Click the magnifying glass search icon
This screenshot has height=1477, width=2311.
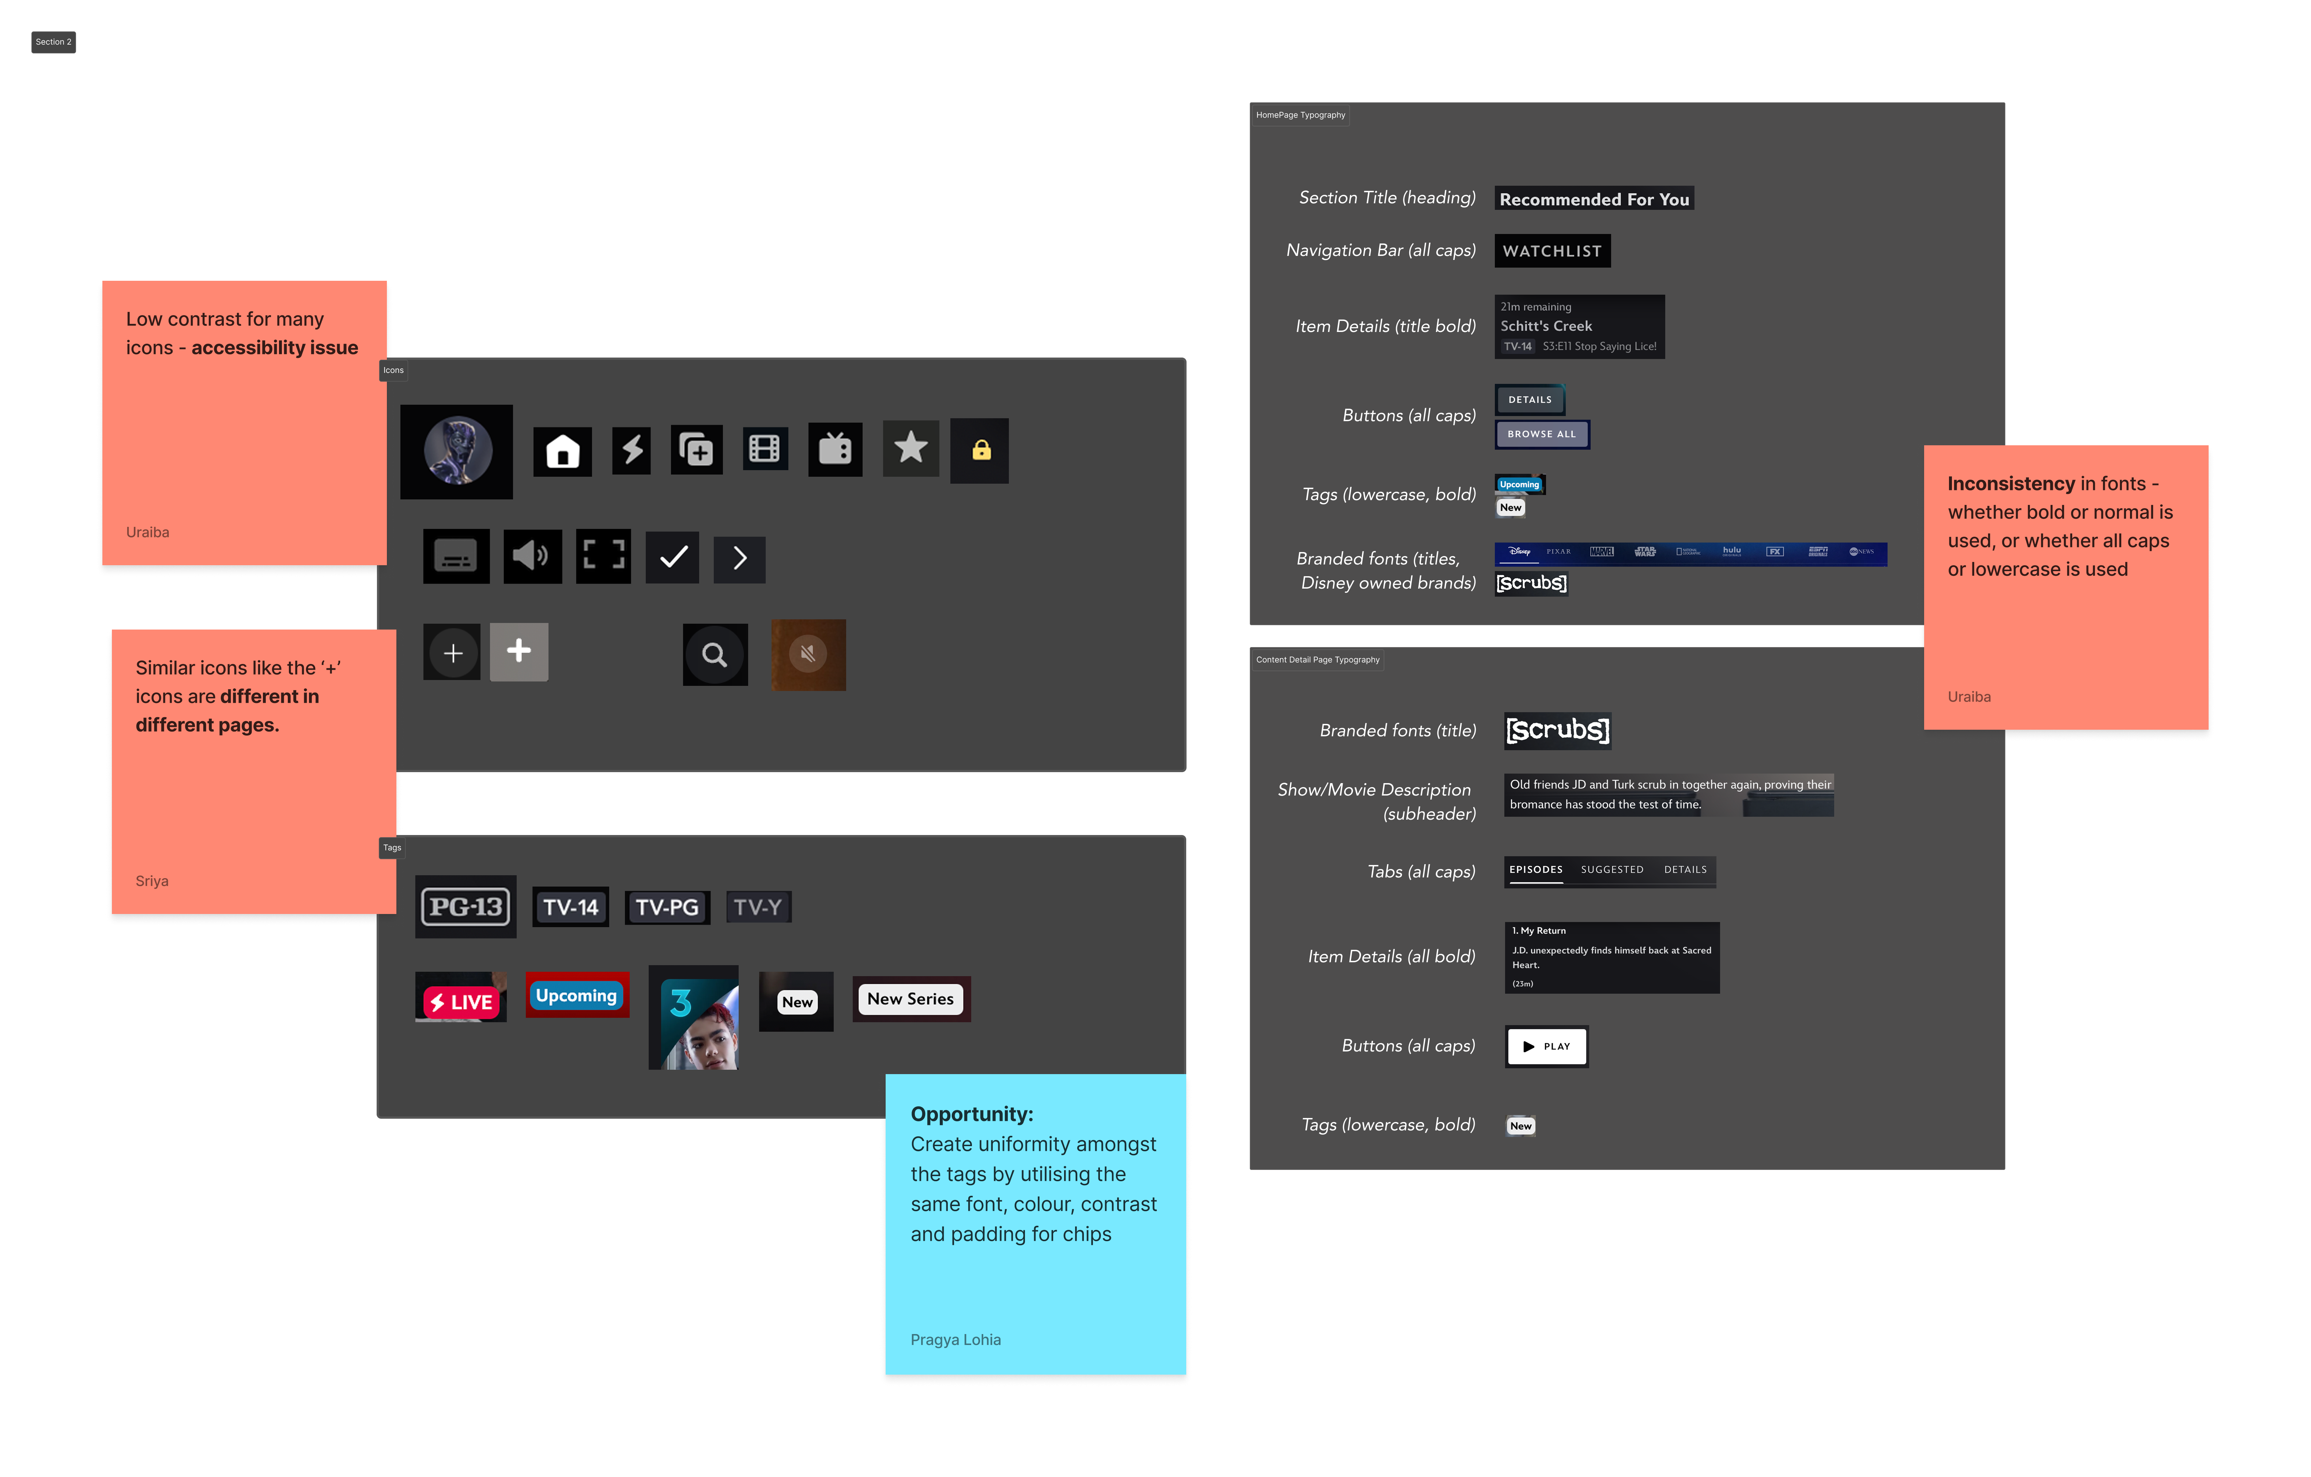[x=715, y=654]
